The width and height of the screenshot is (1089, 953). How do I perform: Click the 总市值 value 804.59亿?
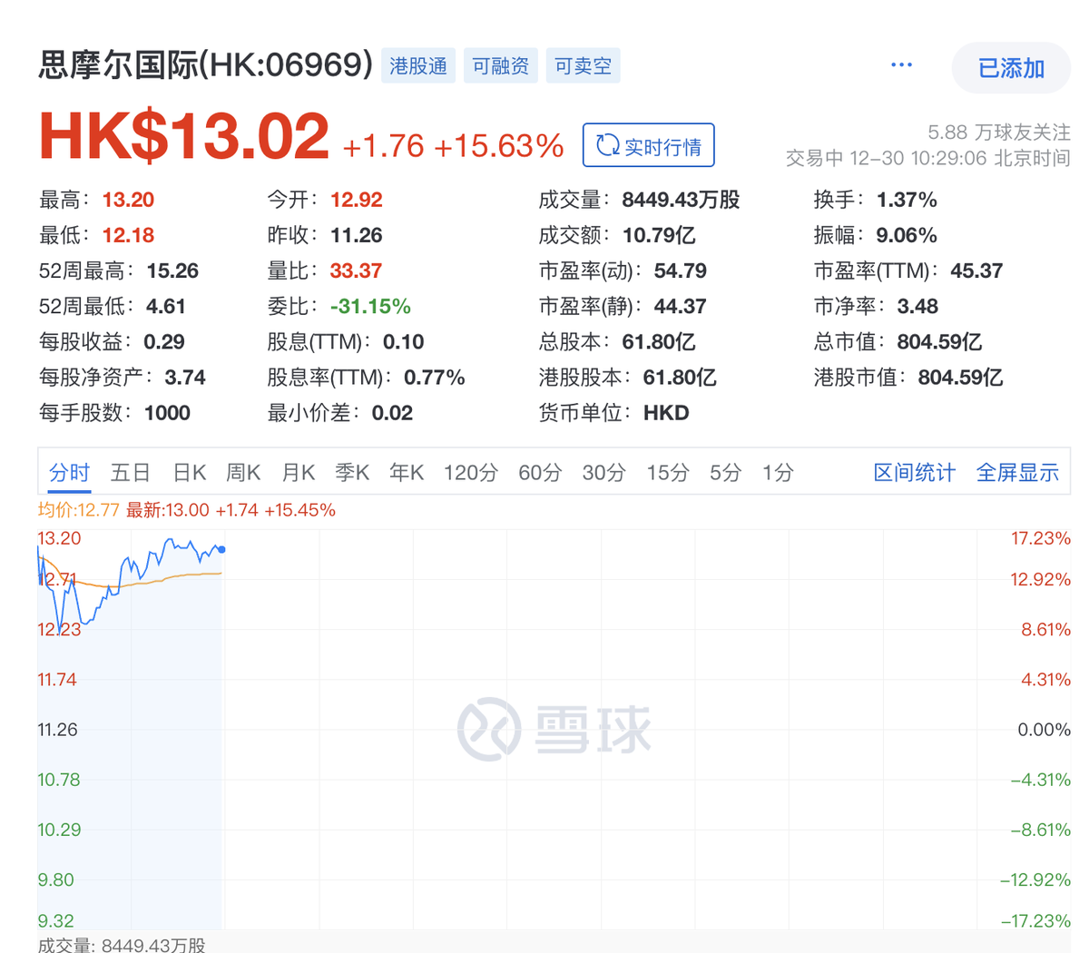(939, 341)
